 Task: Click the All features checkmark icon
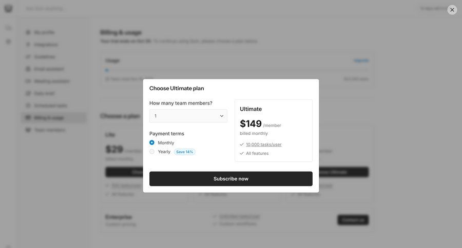[242, 153]
